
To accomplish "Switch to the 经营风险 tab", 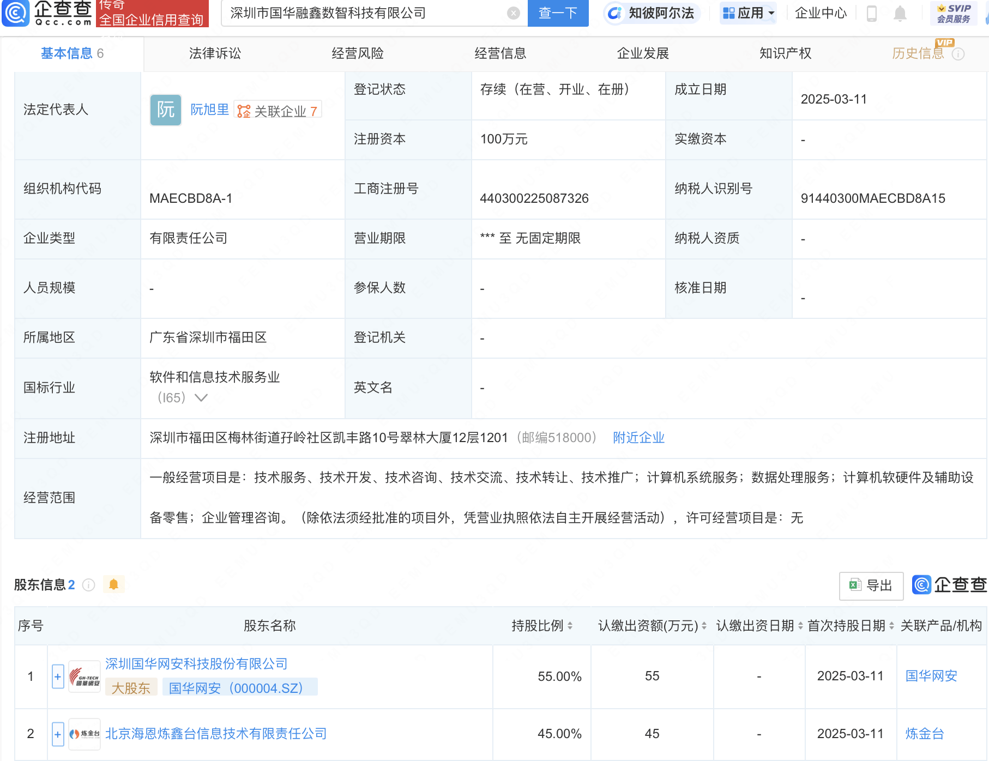I will [x=358, y=53].
